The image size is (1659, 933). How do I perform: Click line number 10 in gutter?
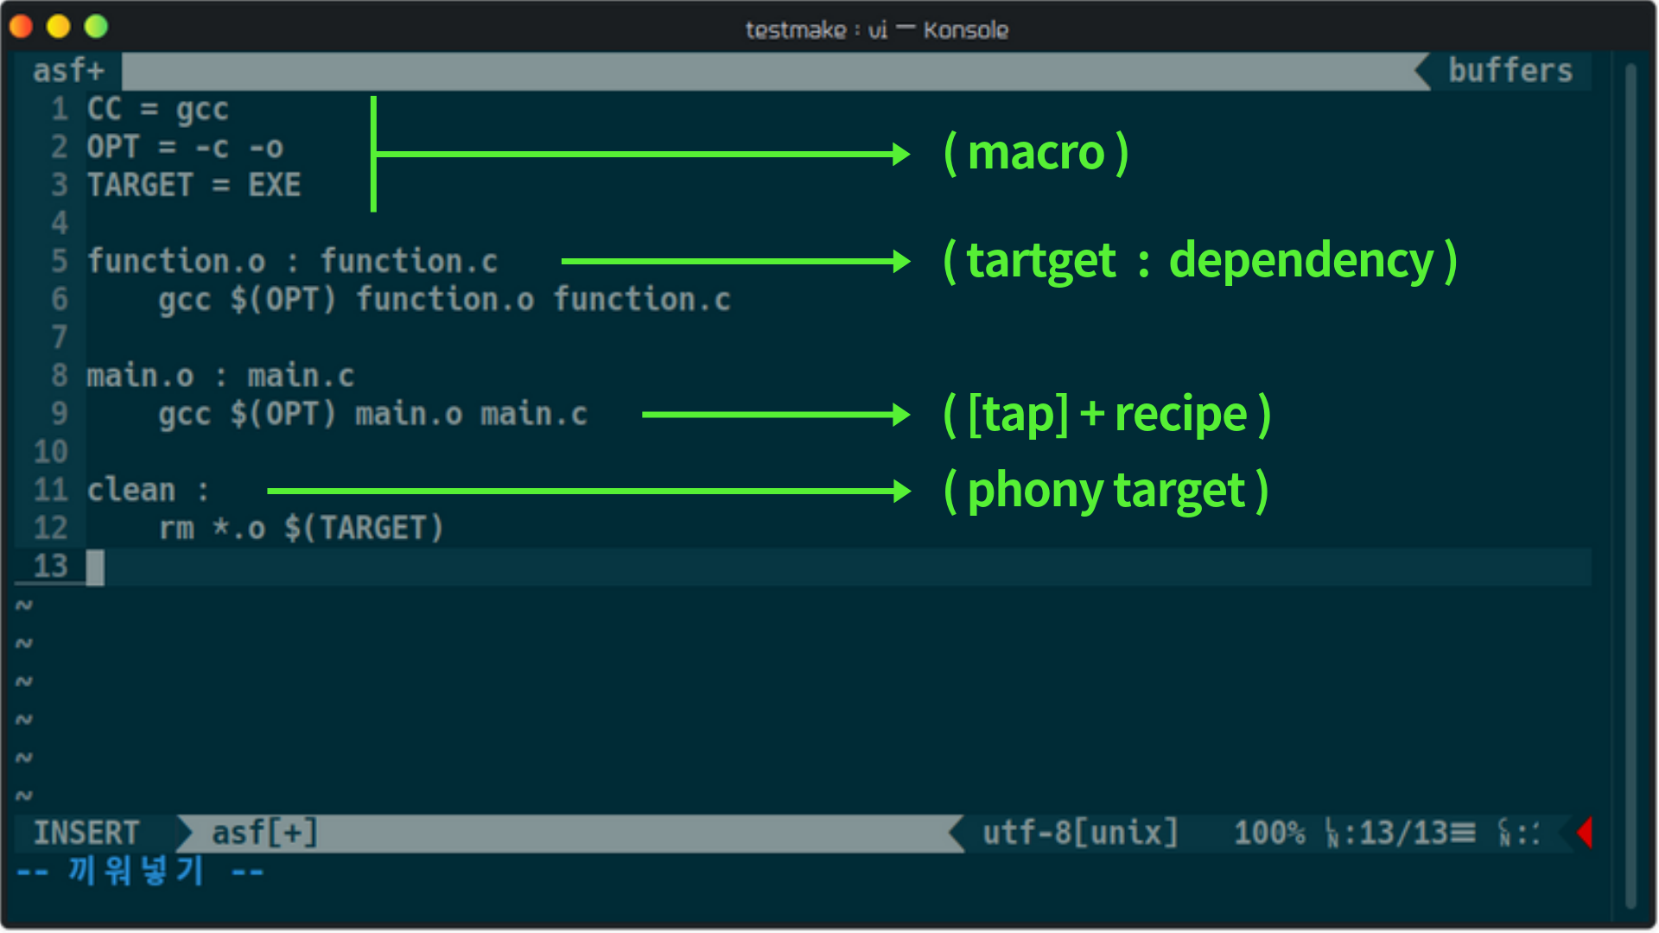(x=50, y=452)
